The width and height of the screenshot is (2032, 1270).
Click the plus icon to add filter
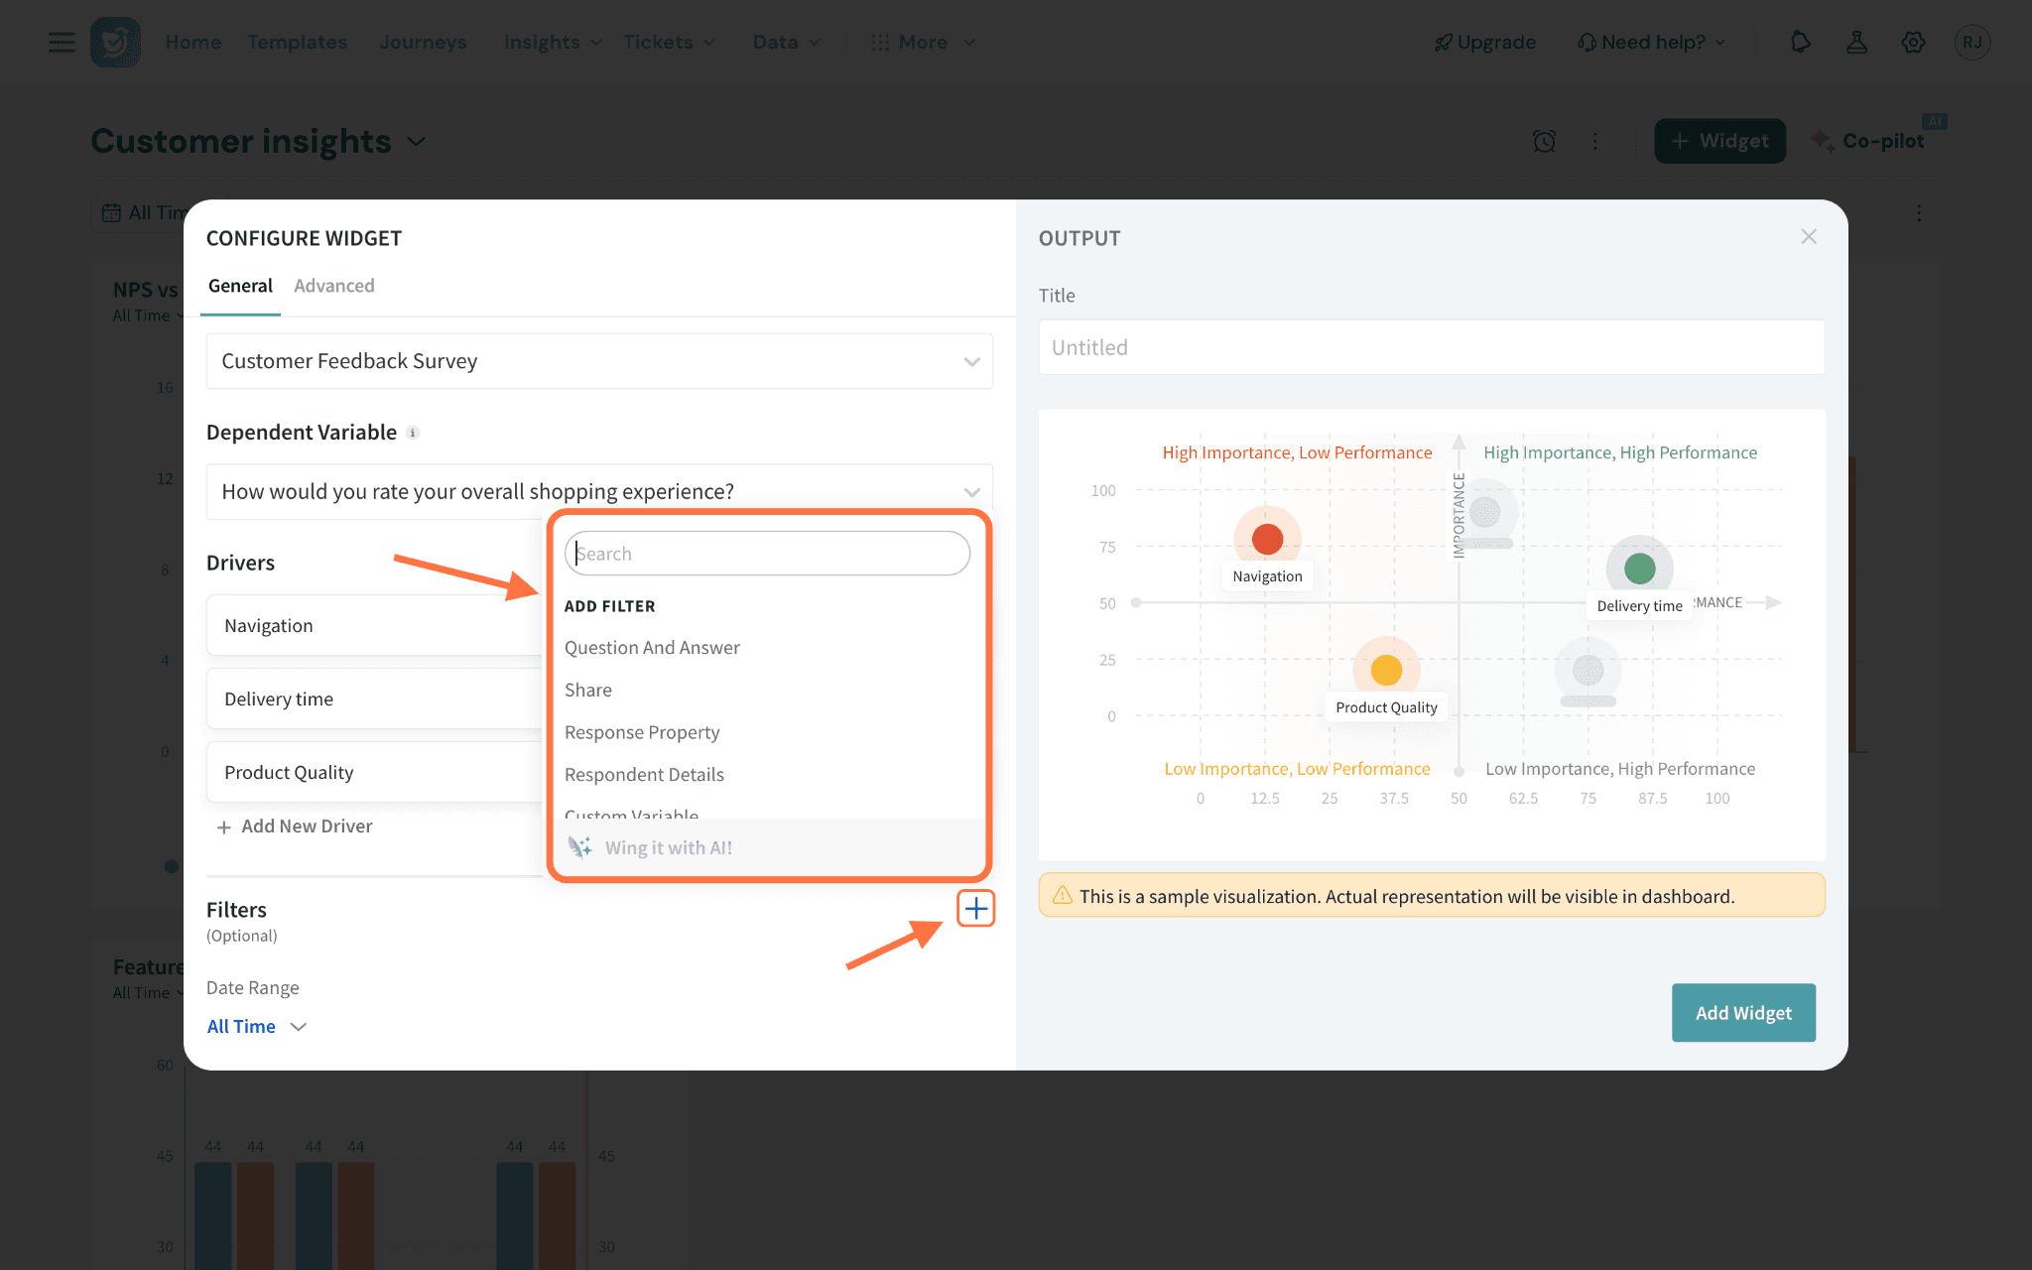tap(976, 908)
